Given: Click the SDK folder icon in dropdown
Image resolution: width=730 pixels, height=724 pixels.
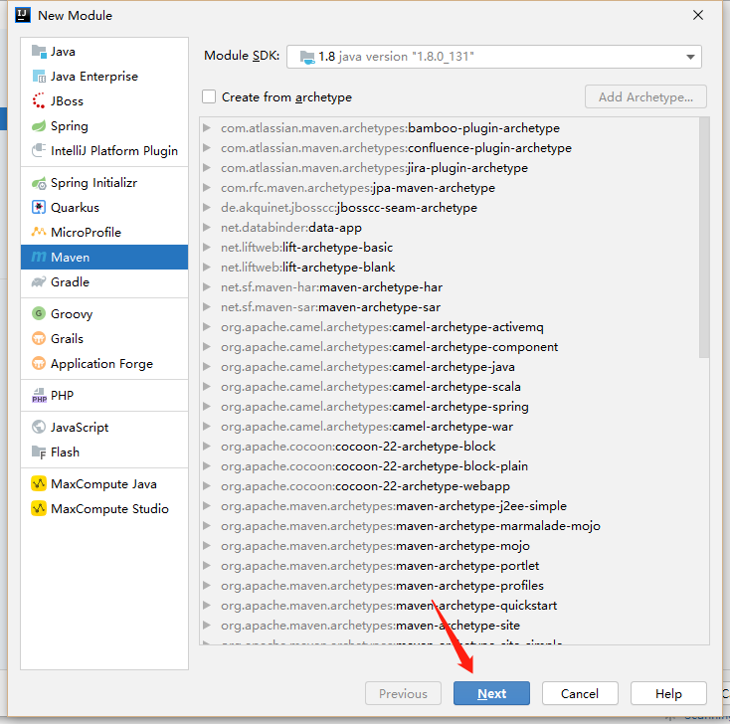Looking at the screenshot, I should (x=307, y=57).
